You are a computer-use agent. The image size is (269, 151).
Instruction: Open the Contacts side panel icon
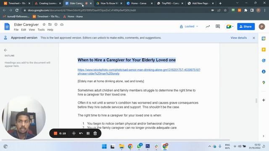[x=264, y=72]
